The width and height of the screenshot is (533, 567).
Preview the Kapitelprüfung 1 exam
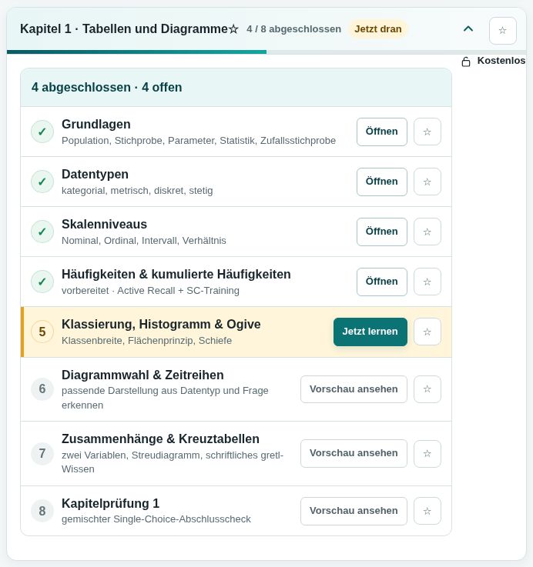(x=354, y=511)
